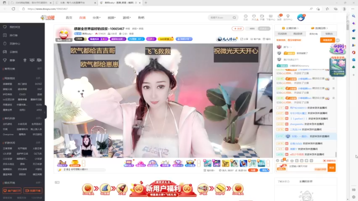Select the 直播 live nav item
This screenshot has height=201, width=358.
[x=82, y=17]
